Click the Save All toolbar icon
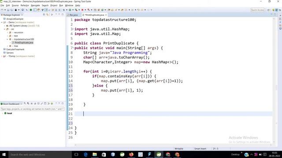282x158 pixels. pyautogui.click(x=12, y=10)
